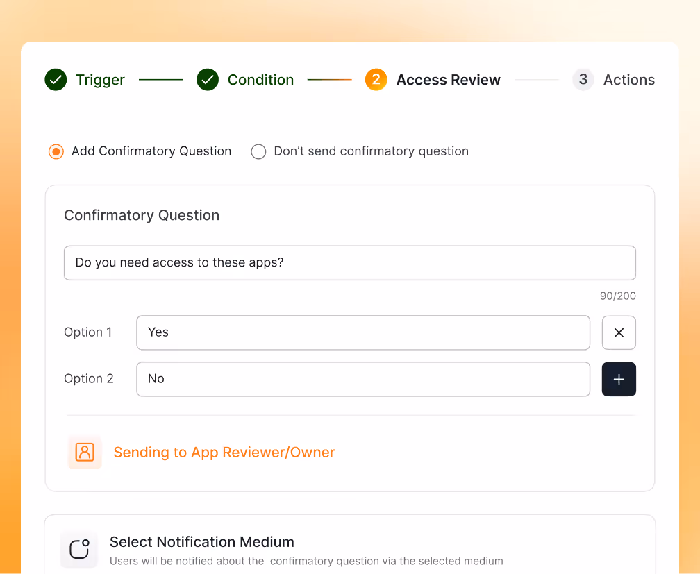
Task: Click the Option 2 No input box
Action: pos(363,379)
